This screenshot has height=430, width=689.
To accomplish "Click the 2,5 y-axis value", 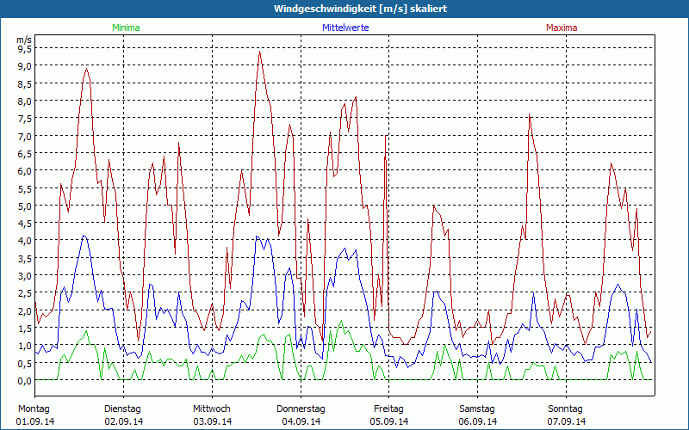I will [x=25, y=292].
